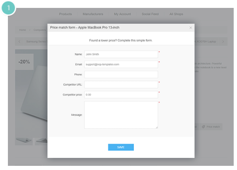Click the Computers breadcrumb link
The height and width of the screenshot is (170, 237).
(x=39, y=30)
